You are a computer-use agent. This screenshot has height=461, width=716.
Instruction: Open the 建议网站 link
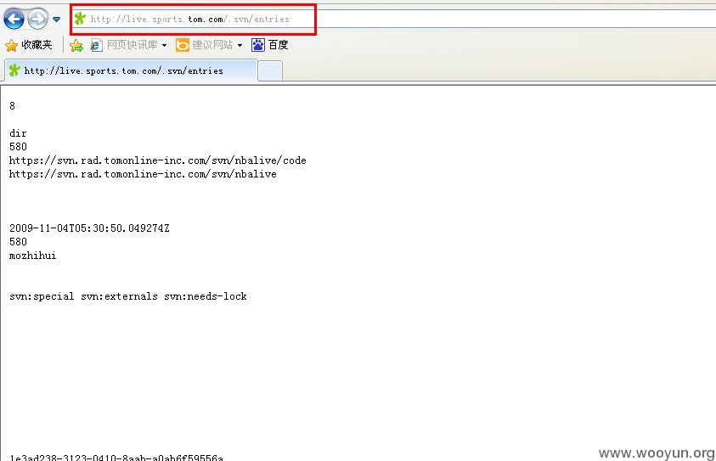pyautogui.click(x=212, y=45)
